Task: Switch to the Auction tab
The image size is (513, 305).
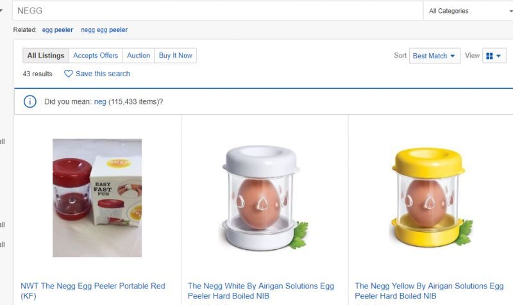Action: tap(139, 56)
